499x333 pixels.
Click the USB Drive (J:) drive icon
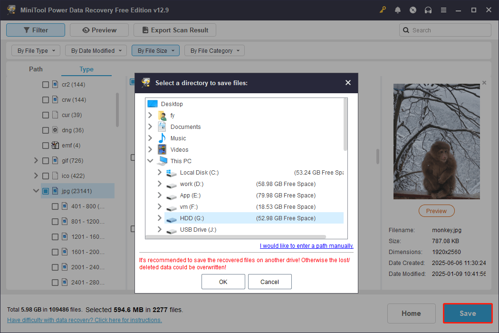(171, 230)
